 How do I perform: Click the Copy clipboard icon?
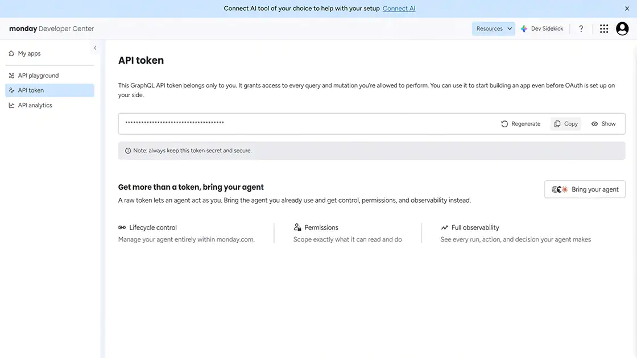[557, 124]
